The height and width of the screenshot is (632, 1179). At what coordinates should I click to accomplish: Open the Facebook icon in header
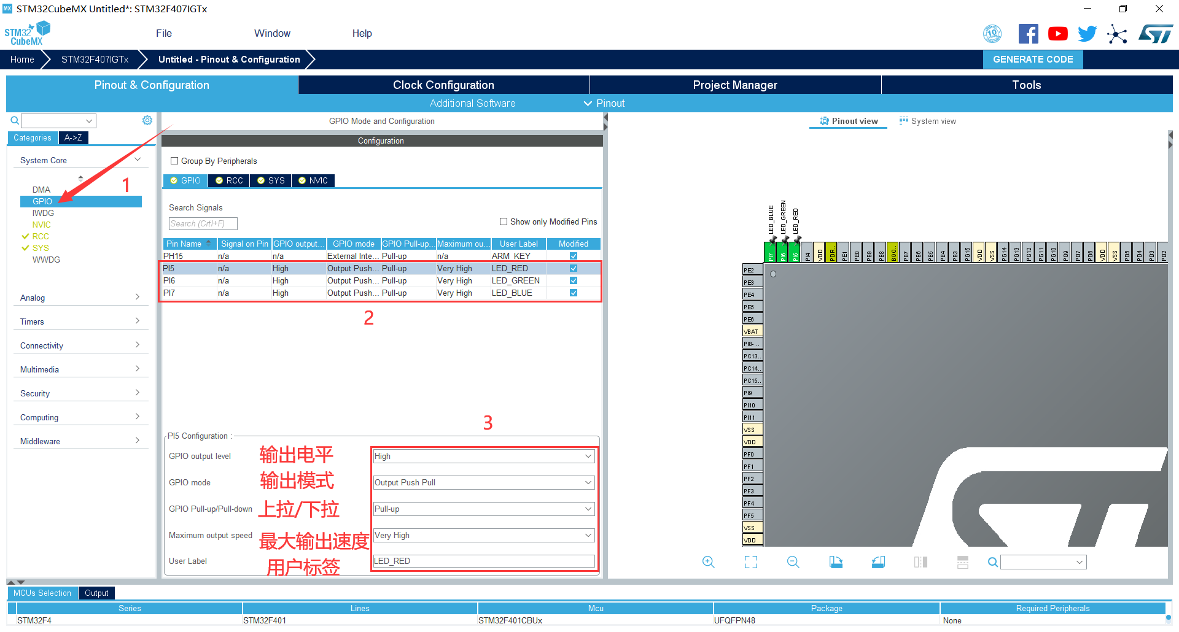(1028, 34)
